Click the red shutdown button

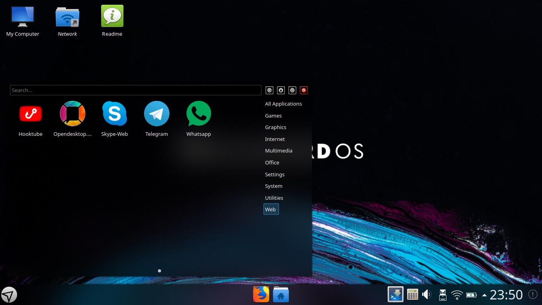click(x=304, y=91)
